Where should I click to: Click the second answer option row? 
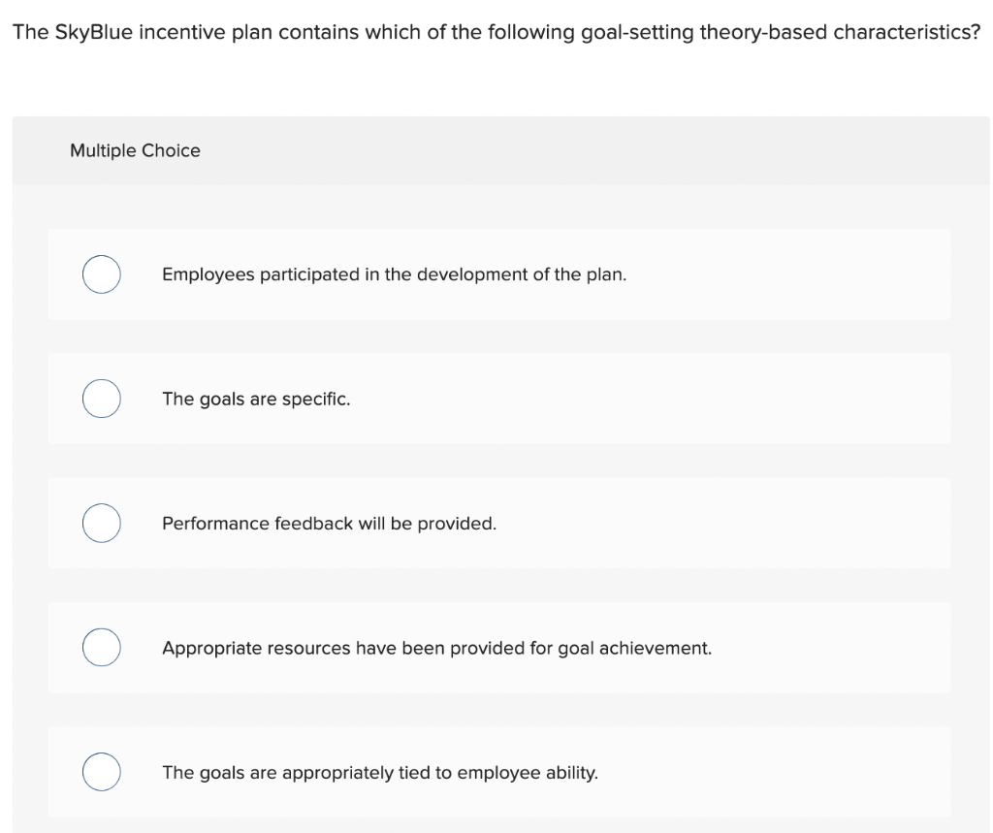[499, 399]
